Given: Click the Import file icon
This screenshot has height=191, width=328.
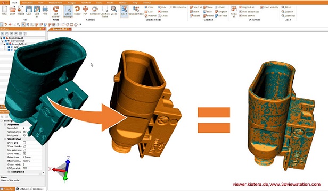Looking at the screenshot, I should pyautogui.click(x=20, y=11).
